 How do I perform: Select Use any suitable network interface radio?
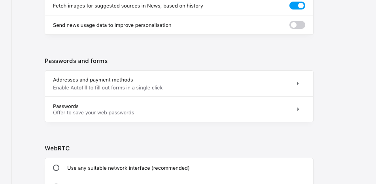pyautogui.click(x=56, y=168)
